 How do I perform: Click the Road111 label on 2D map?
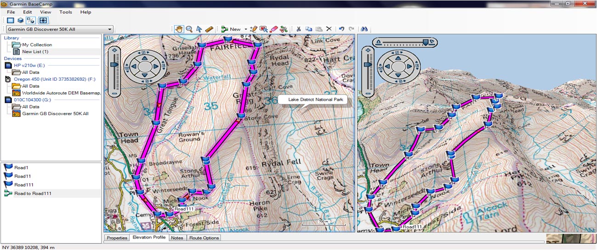[184, 209]
